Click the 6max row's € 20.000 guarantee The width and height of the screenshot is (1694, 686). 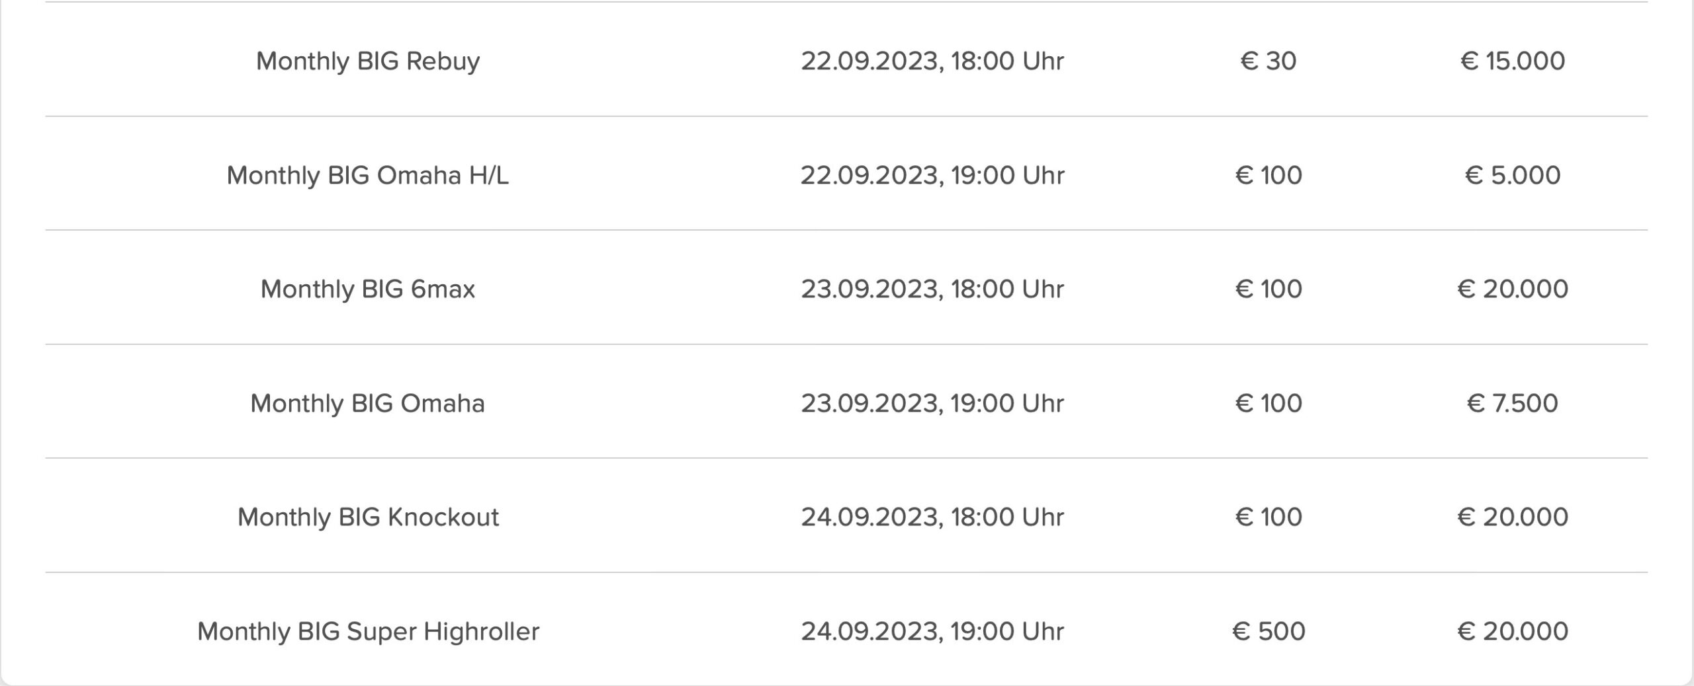(1512, 289)
